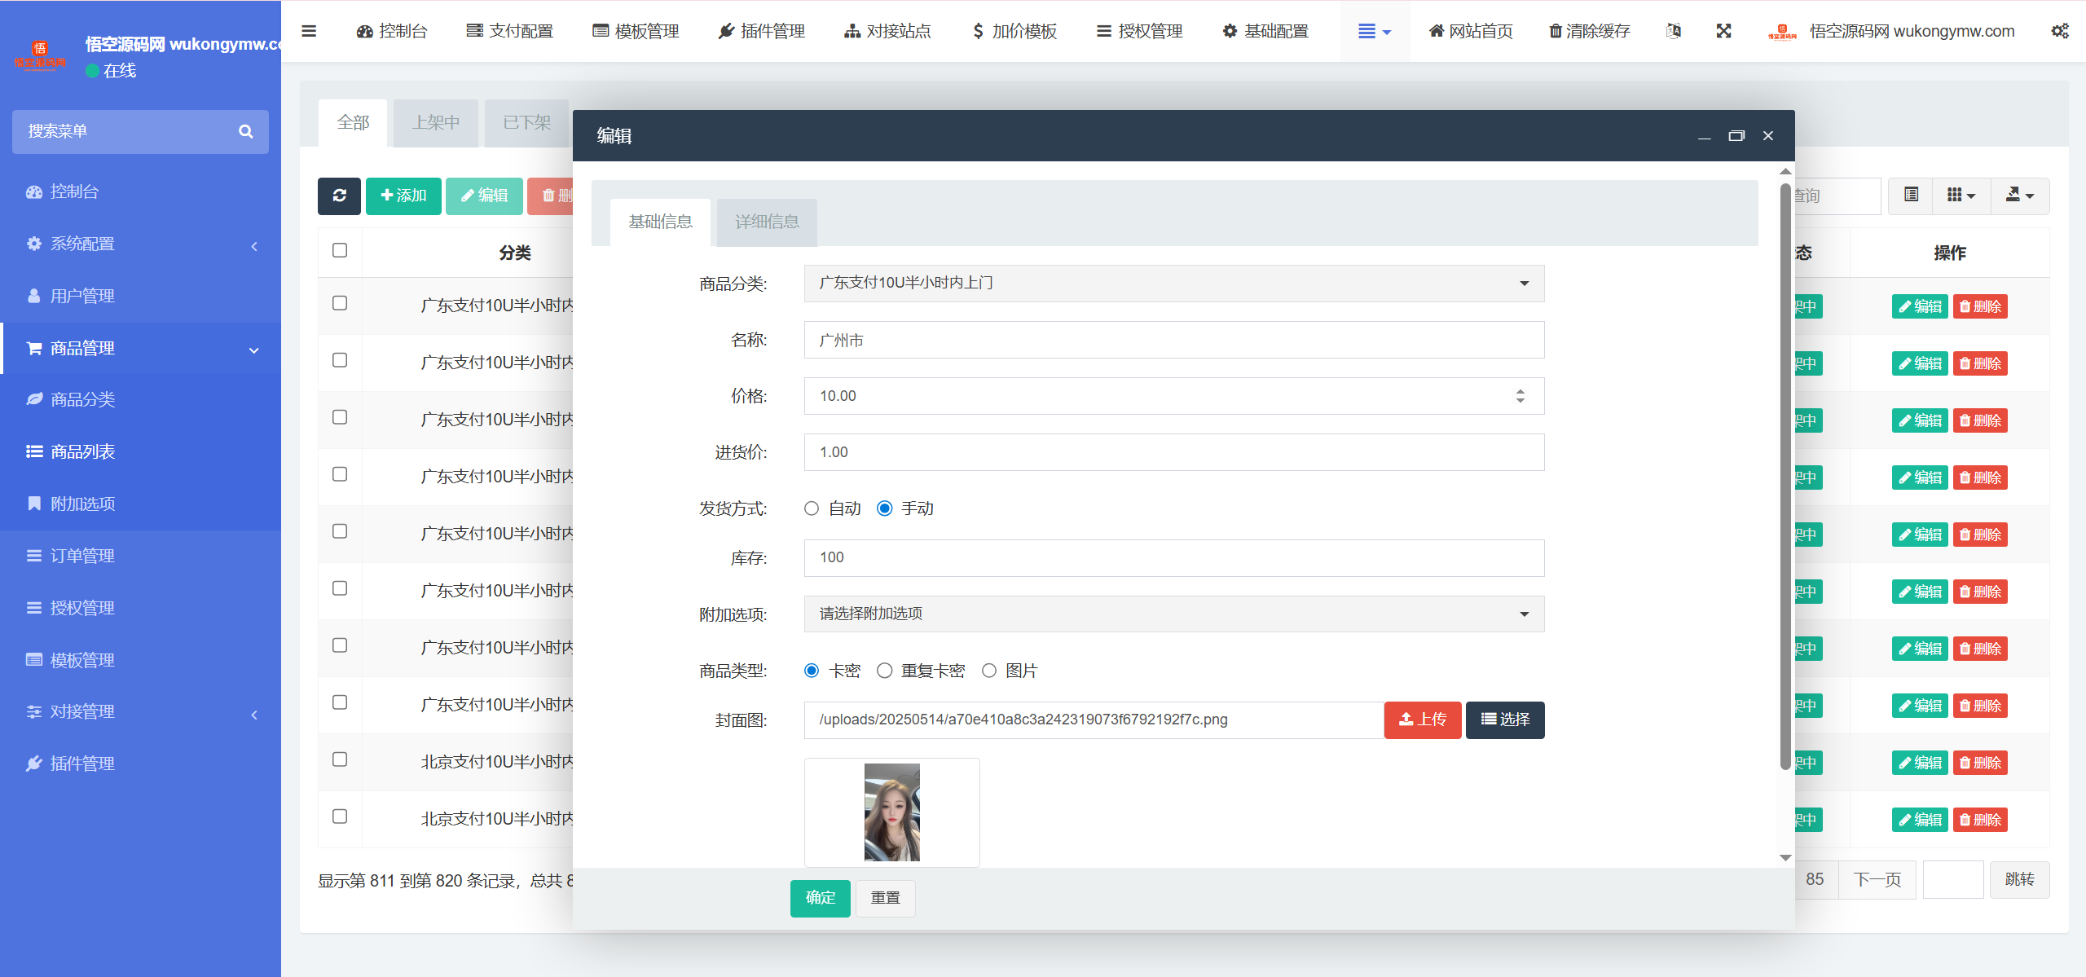
Task: Switch to the 详细信息 tab
Action: coord(766,222)
